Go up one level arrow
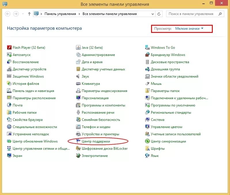 (29, 14)
